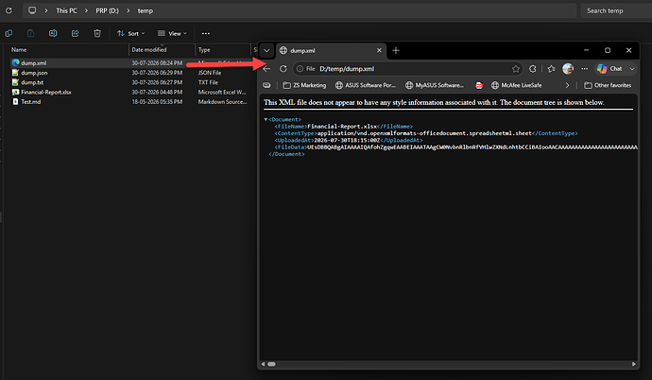
Task: Expand chevron after This PC breadcrumb
Action: coord(87,10)
